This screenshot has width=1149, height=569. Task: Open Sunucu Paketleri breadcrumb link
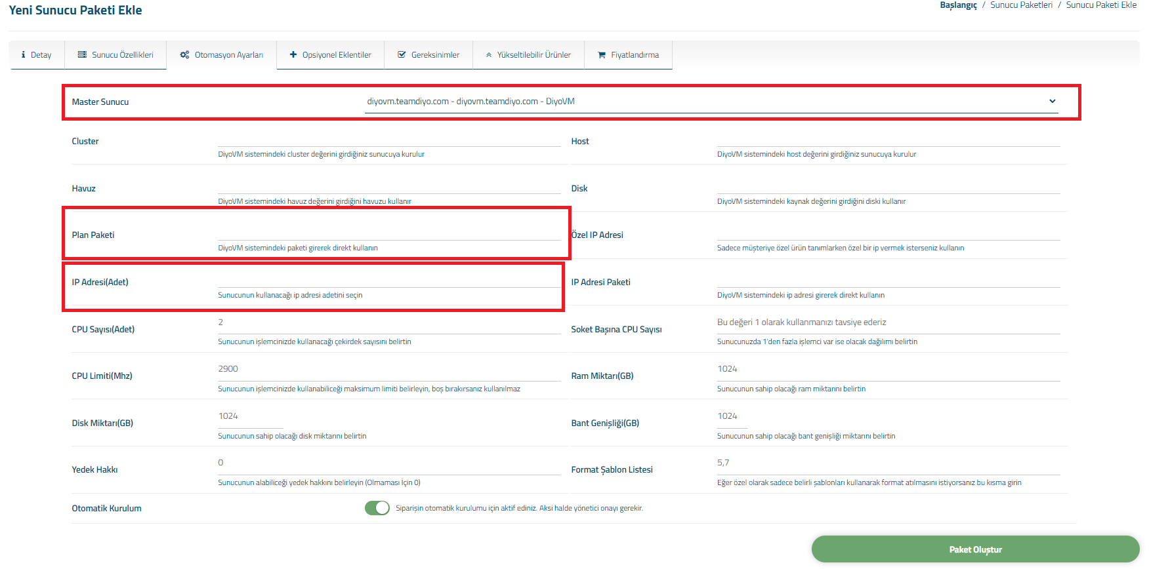(1021, 5)
